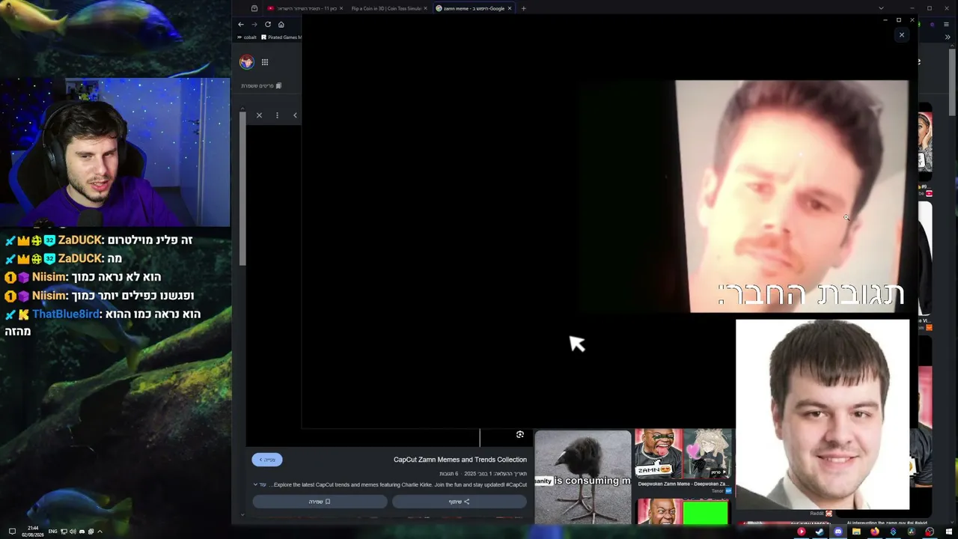The height and width of the screenshot is (539, 958).
Task: Open the volume speaker tray icon
Action: pos(73,532)
